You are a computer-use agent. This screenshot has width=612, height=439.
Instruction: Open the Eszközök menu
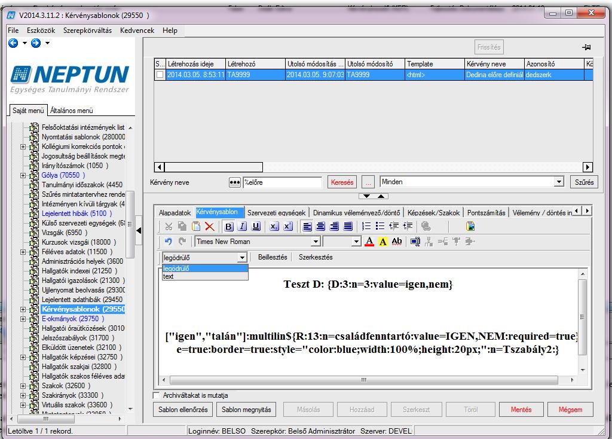41,31
